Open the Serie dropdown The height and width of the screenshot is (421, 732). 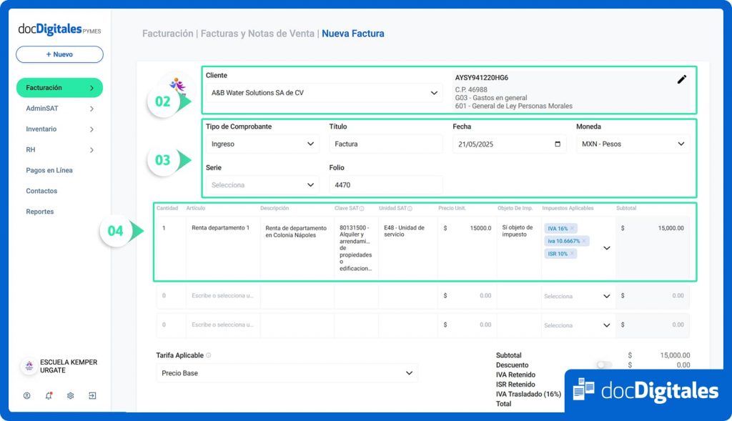[262, 184]
